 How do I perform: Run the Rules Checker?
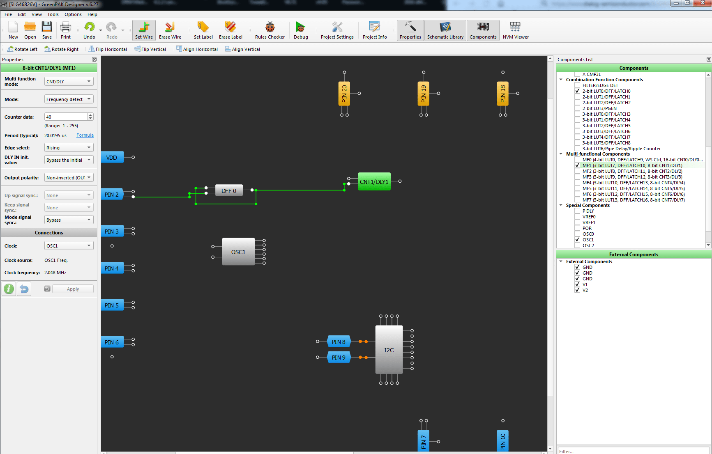270,30
